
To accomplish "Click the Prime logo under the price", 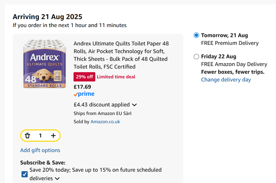I will [84, 94].
